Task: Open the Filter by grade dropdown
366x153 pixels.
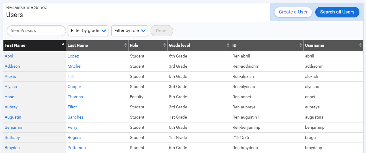Action: tap(88, 31)
